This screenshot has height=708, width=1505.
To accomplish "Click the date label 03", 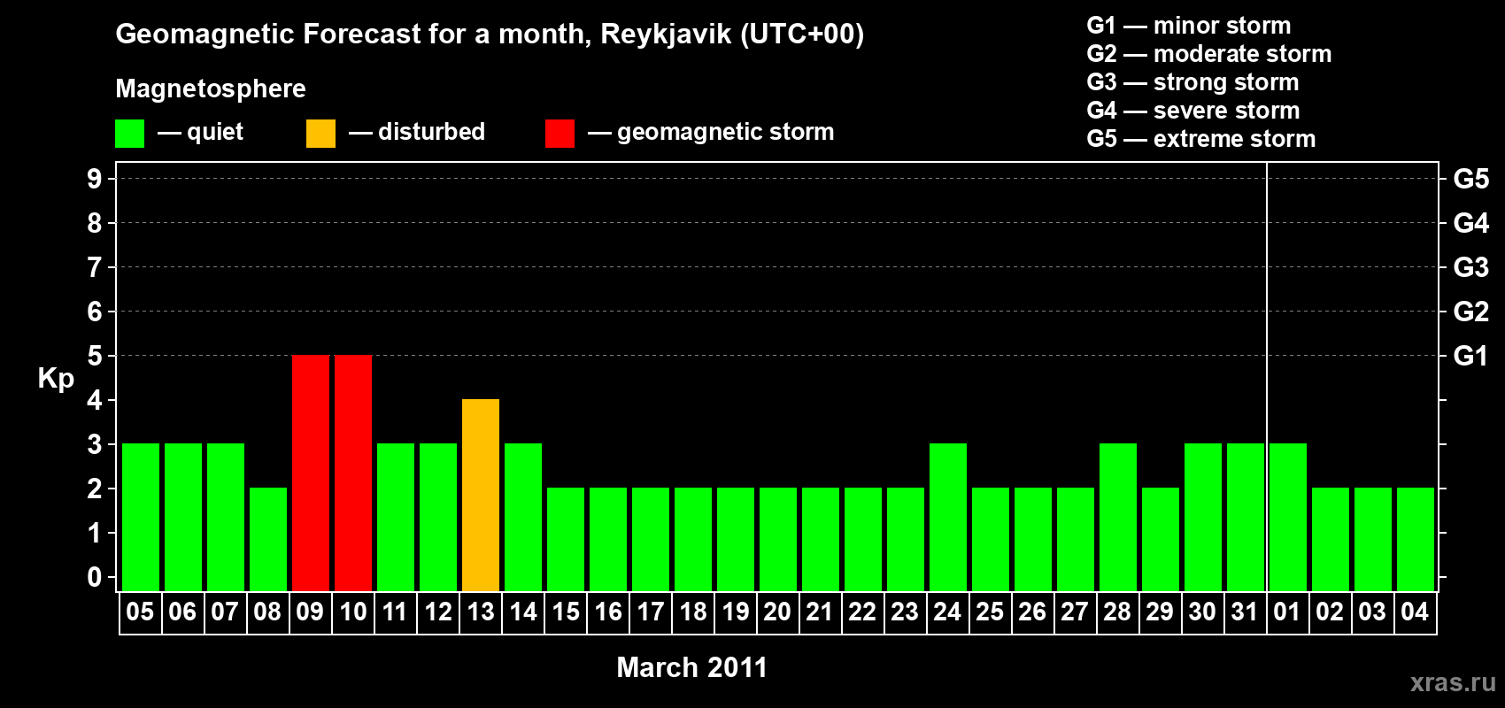I will pos(1372,612).
